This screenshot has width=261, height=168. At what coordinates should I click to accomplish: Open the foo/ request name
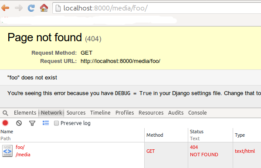[x=20, y=147]
